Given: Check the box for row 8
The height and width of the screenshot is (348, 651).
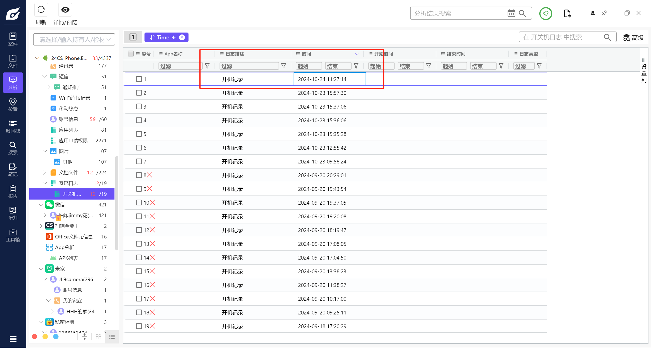Looking at the screenshot, I should 139,175.
